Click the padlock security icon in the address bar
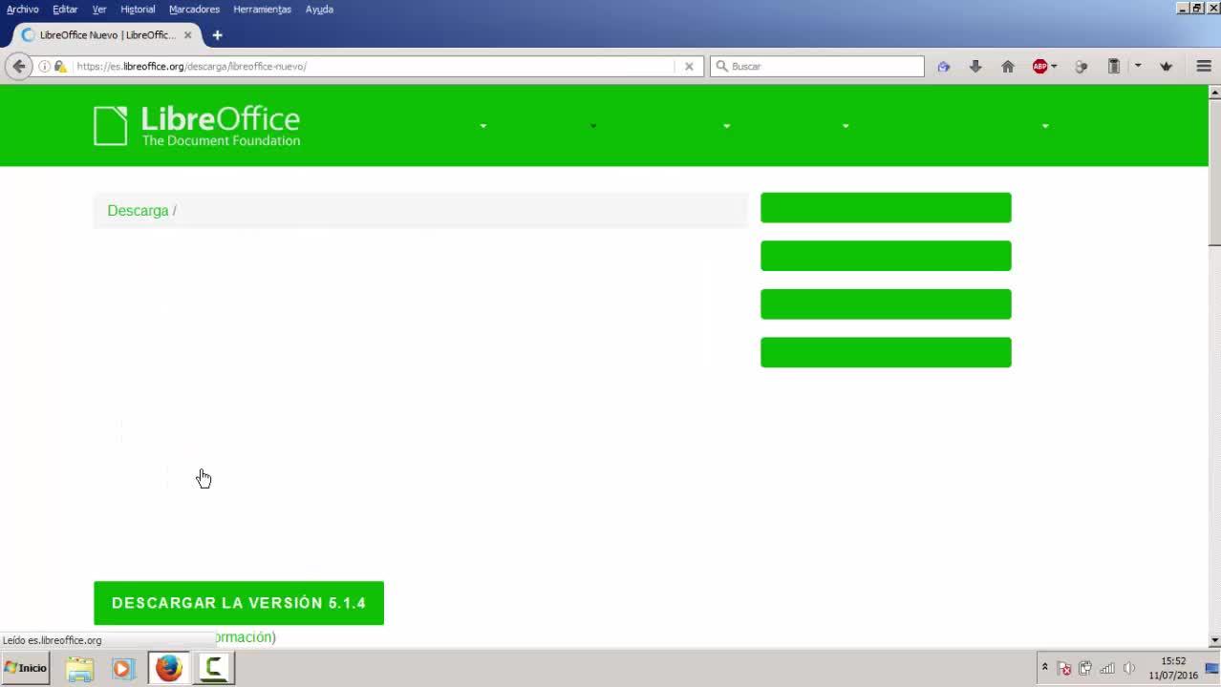Viewport: 1221px width, 687px height. pos(59,66)
